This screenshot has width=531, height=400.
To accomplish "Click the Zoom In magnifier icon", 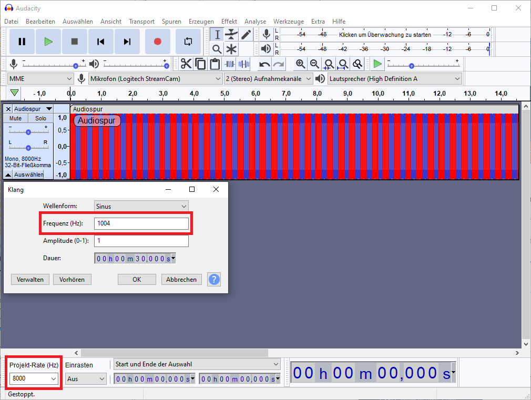I will [300, 64].
